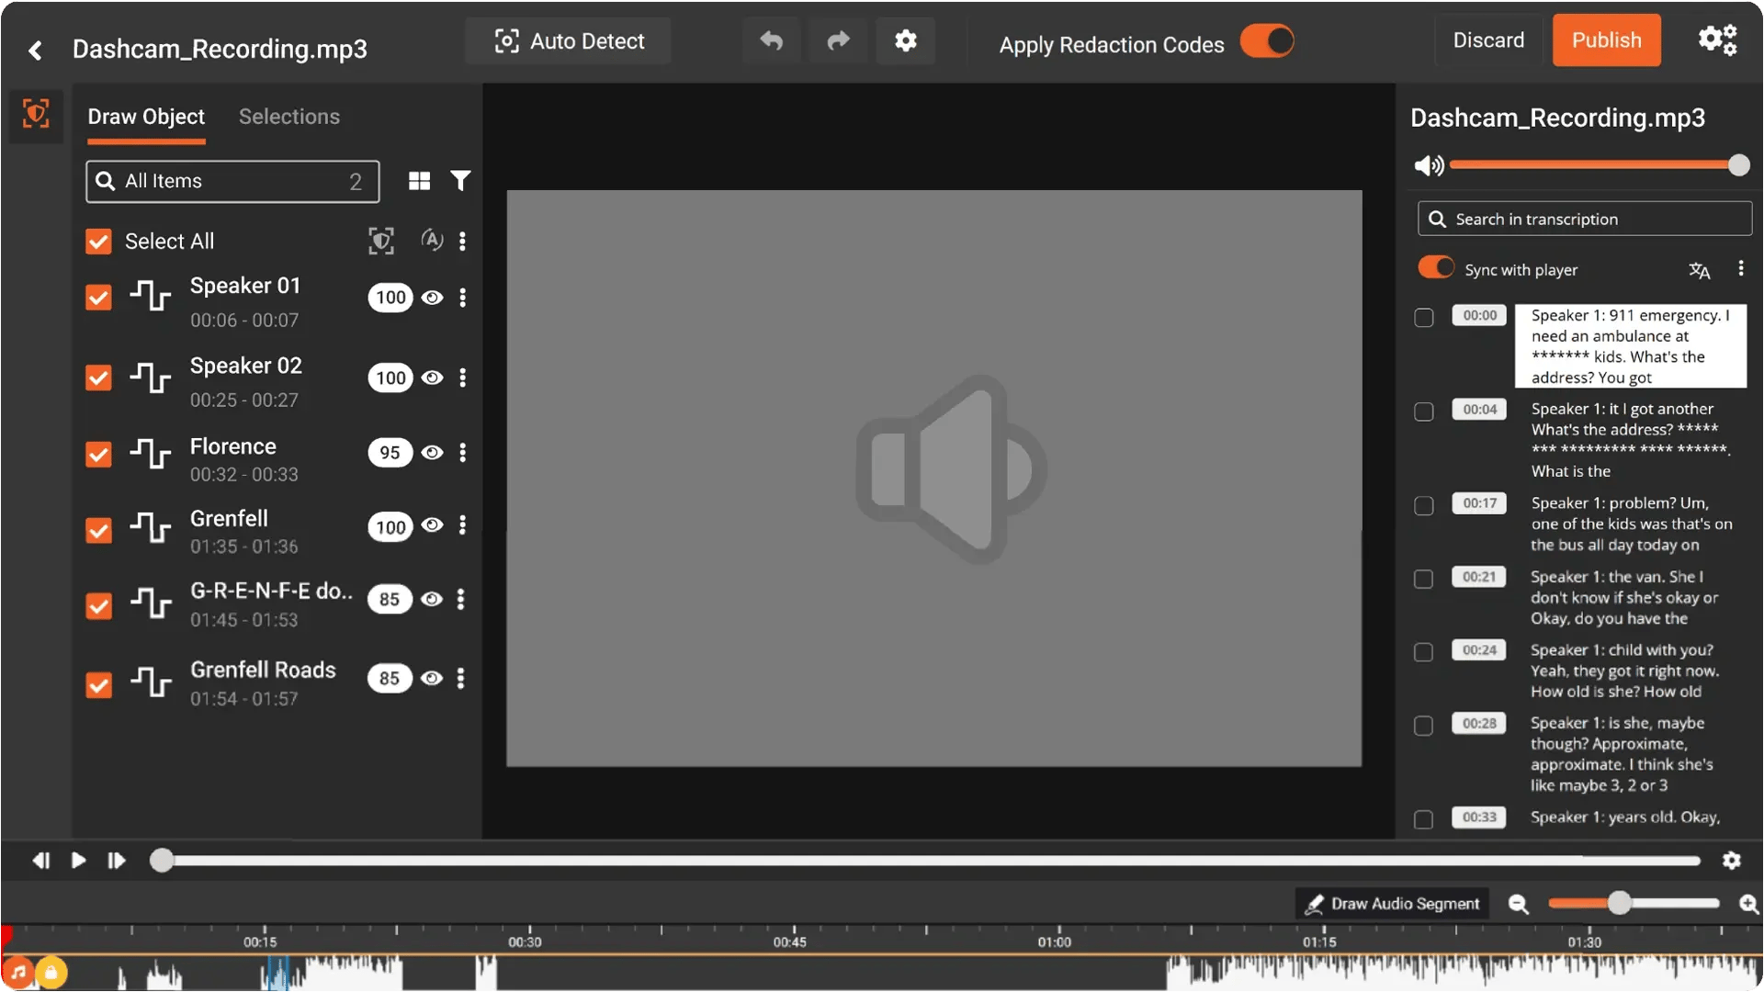Zoom in the timeline
This screenshot has width=1764, height=992.
coord(1748,905)
